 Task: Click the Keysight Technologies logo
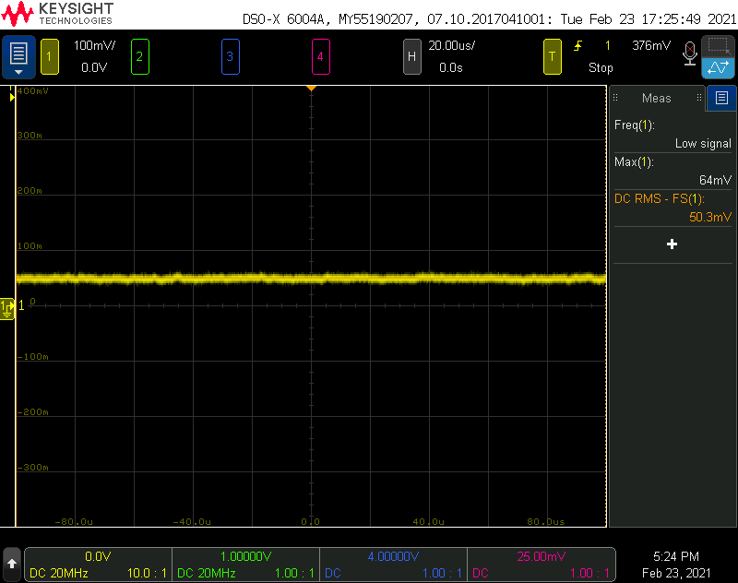pyautogui.click(x=57, y=14)
